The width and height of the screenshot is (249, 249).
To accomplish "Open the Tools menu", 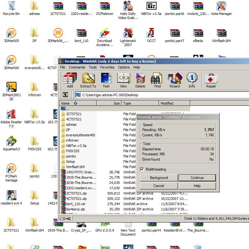I will click(x=93, y=67).
